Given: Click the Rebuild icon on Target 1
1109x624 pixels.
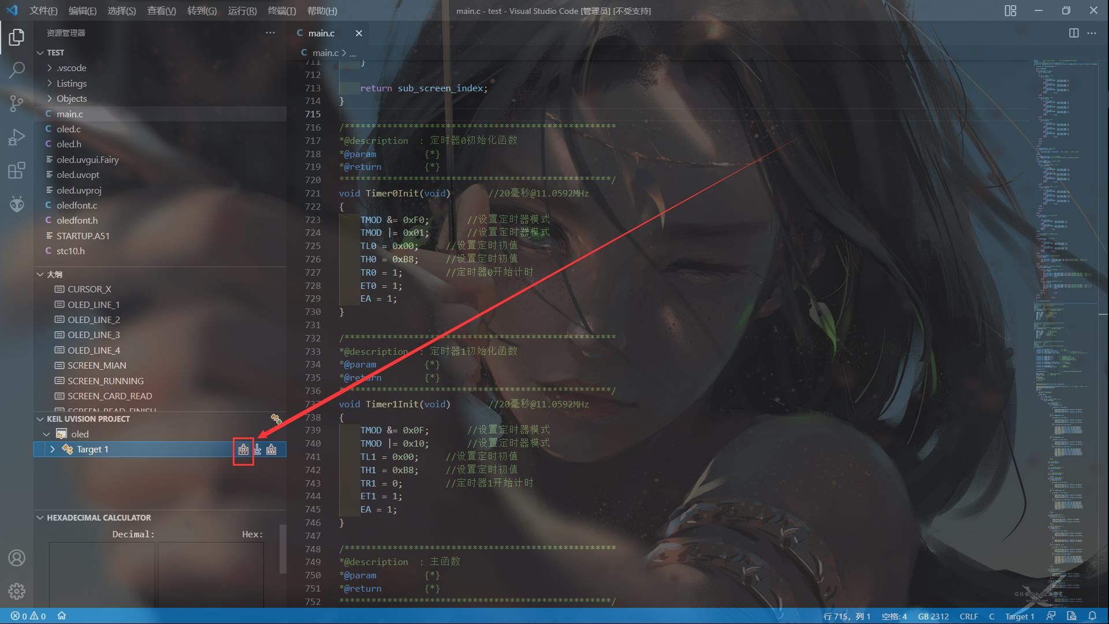Looking at the screenshot, I should click(x=271, y=450).
